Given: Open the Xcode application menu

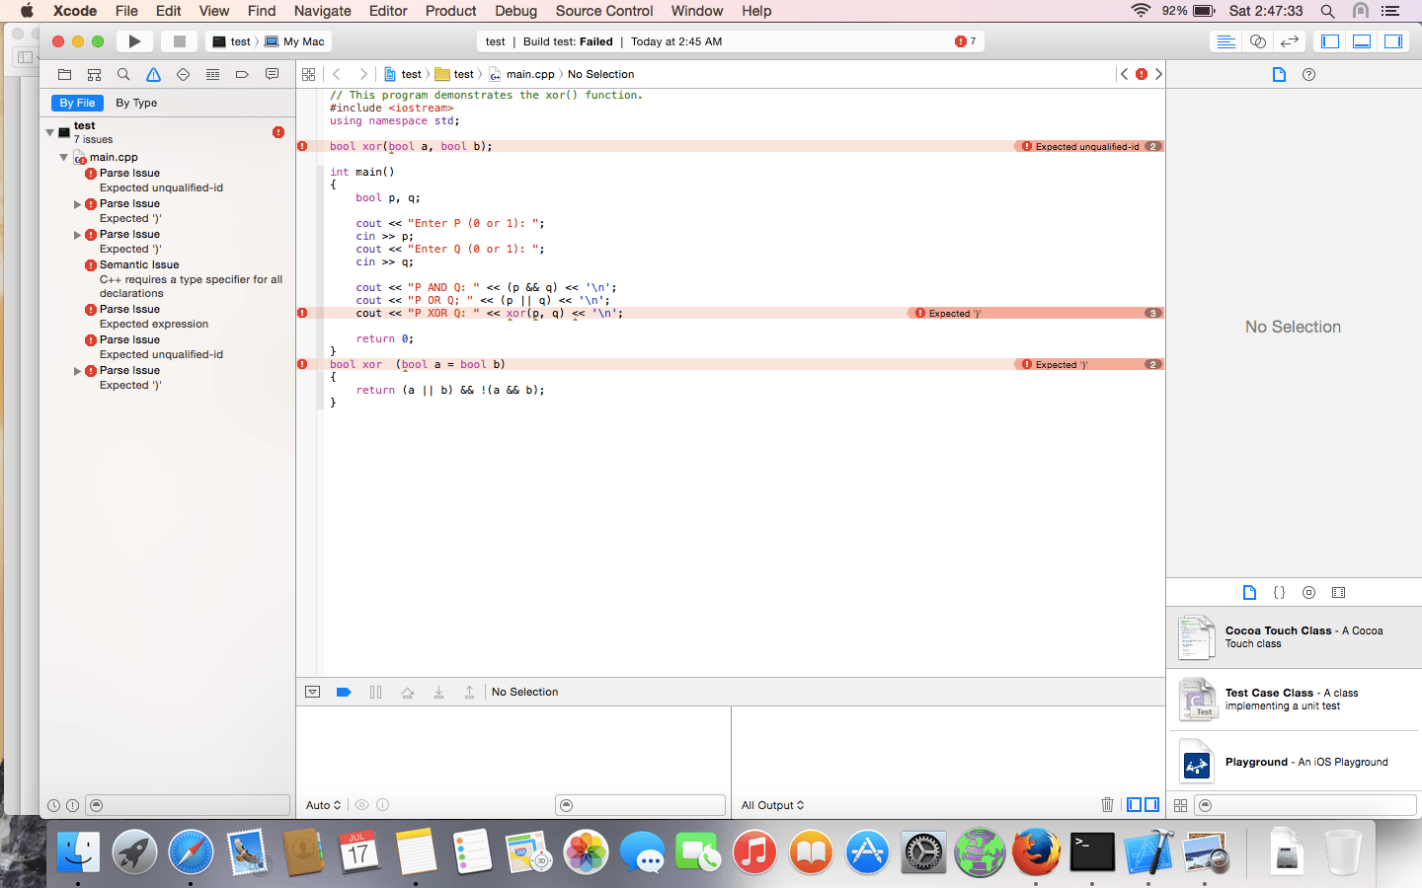Looking at the screenshot, I should tap(75, 11).
